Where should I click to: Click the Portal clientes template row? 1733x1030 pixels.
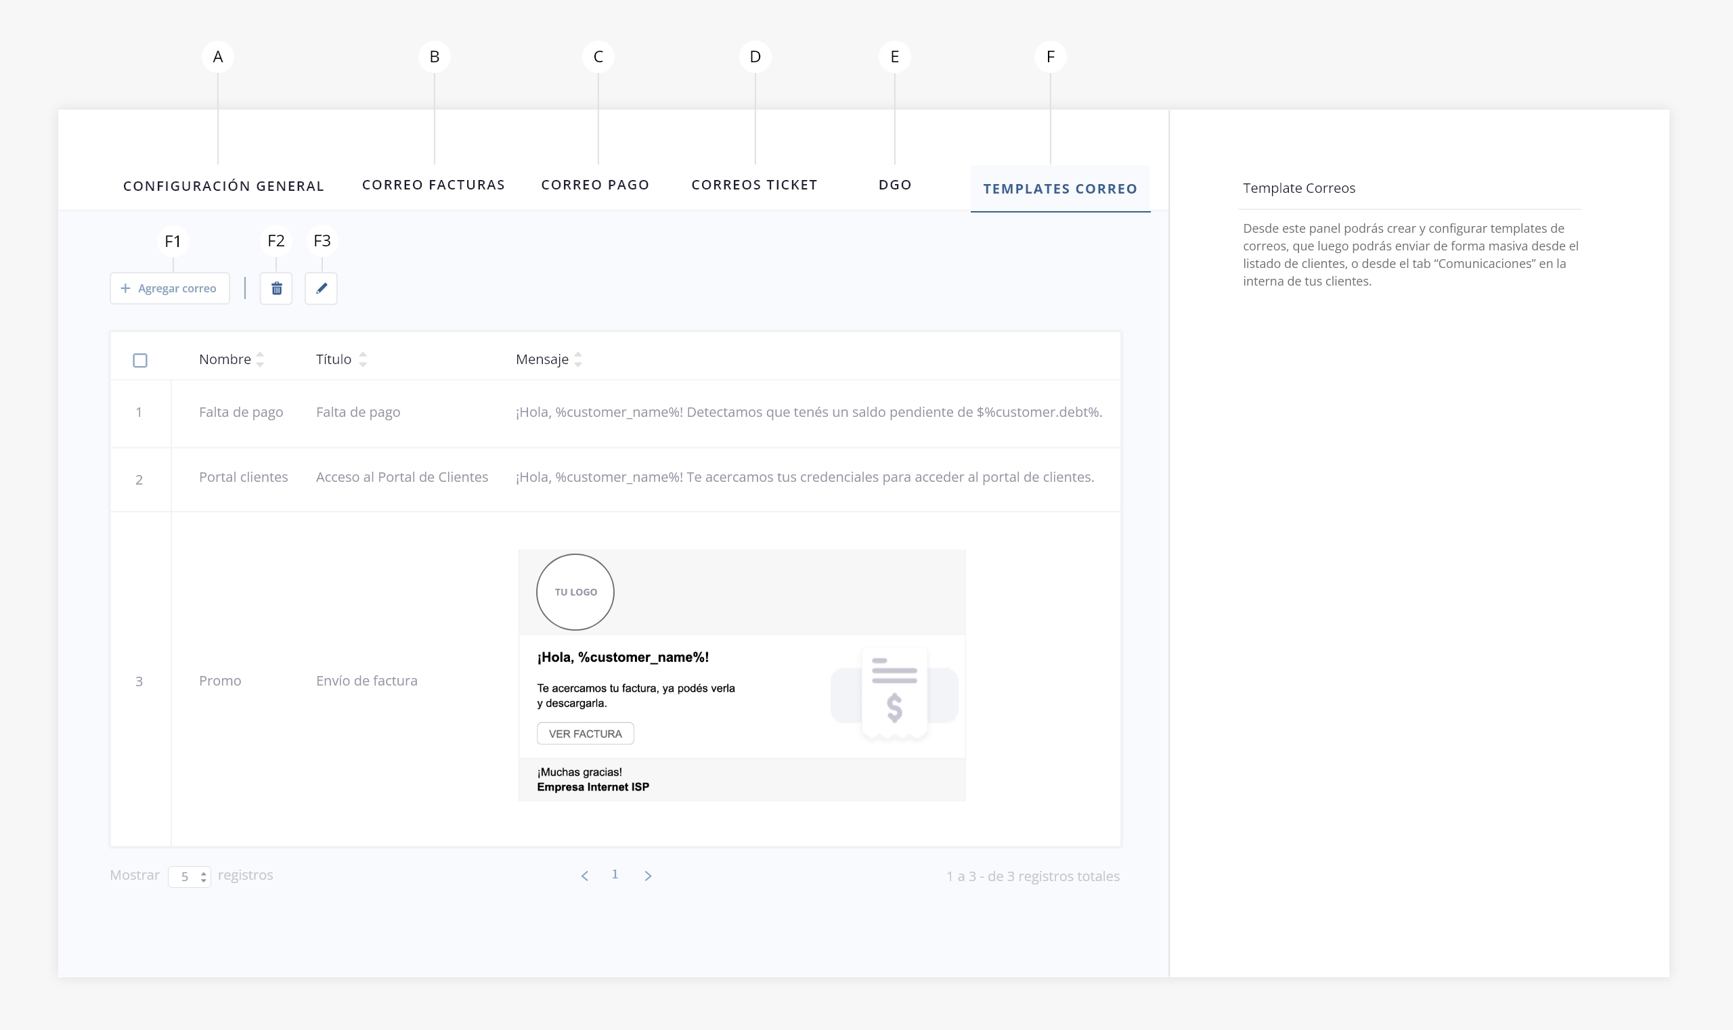[243, 478]
